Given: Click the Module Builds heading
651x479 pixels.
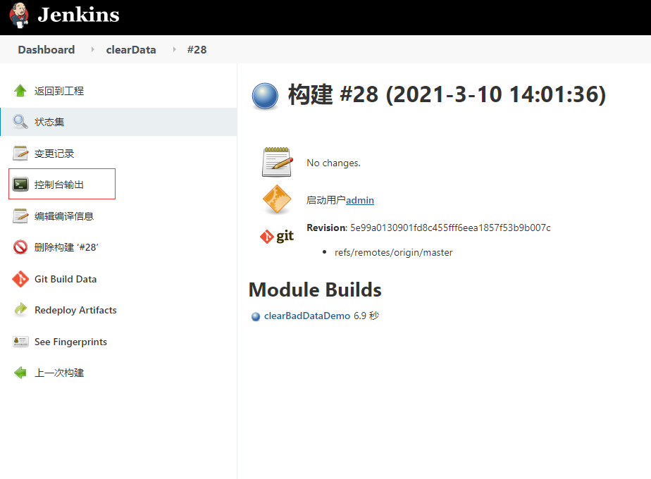Looking at the screenshot, I should (315, 290).
